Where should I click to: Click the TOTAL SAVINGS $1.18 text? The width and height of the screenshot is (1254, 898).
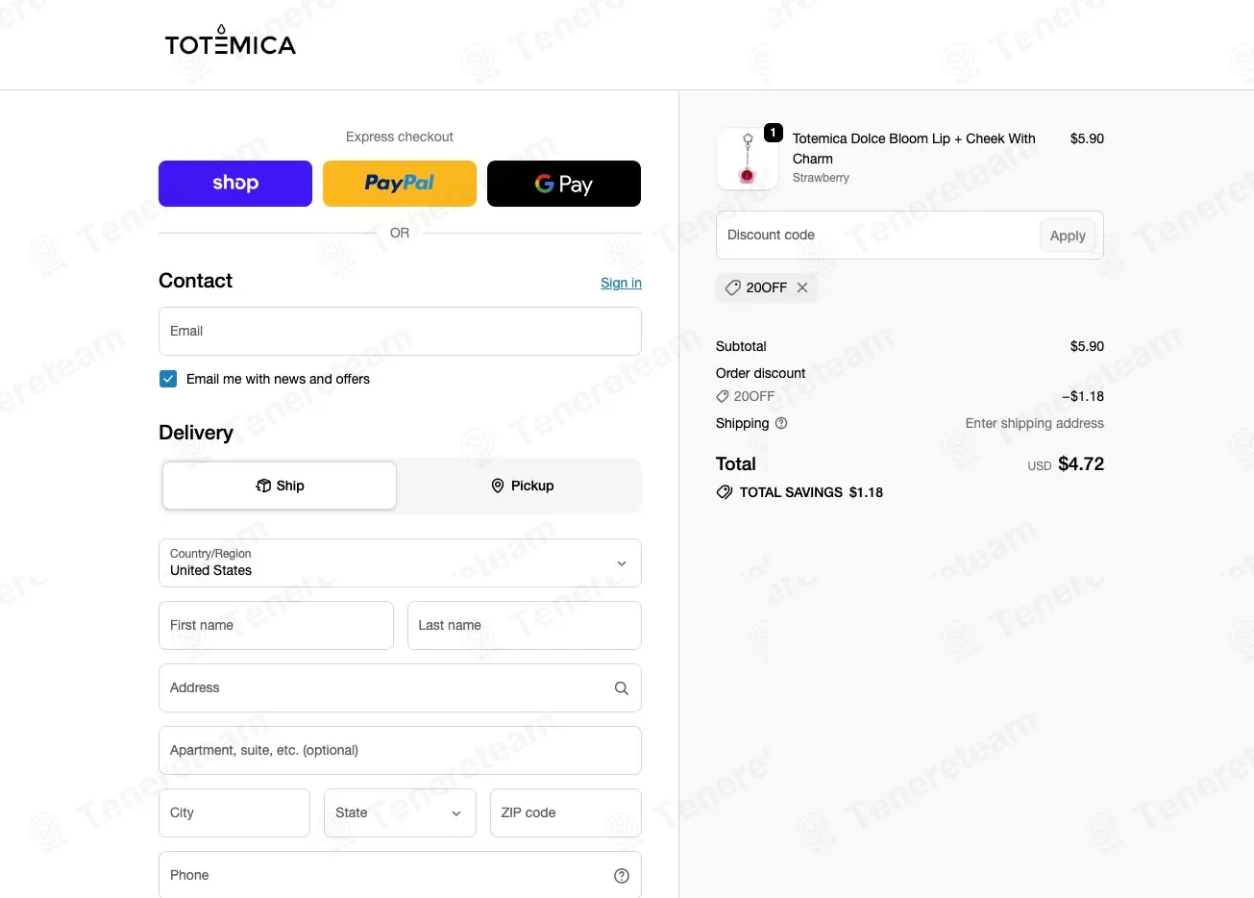(x=811, y=492)
